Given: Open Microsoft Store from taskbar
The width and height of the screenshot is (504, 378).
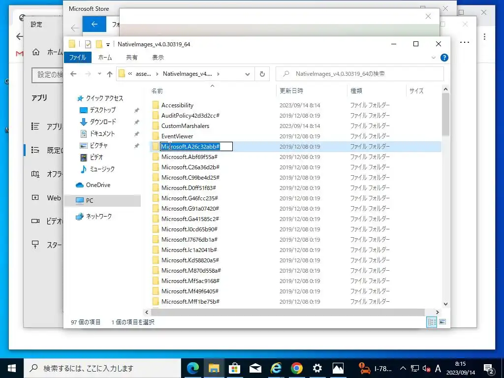Looking at the screenshot, I should pyautogui.click(x=234, y=368).
